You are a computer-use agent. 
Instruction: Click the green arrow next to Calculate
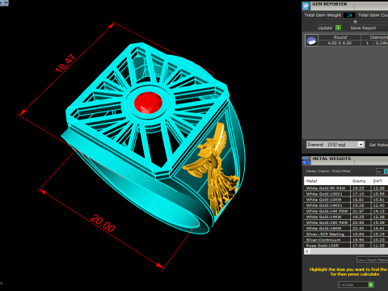click(371, 285)
